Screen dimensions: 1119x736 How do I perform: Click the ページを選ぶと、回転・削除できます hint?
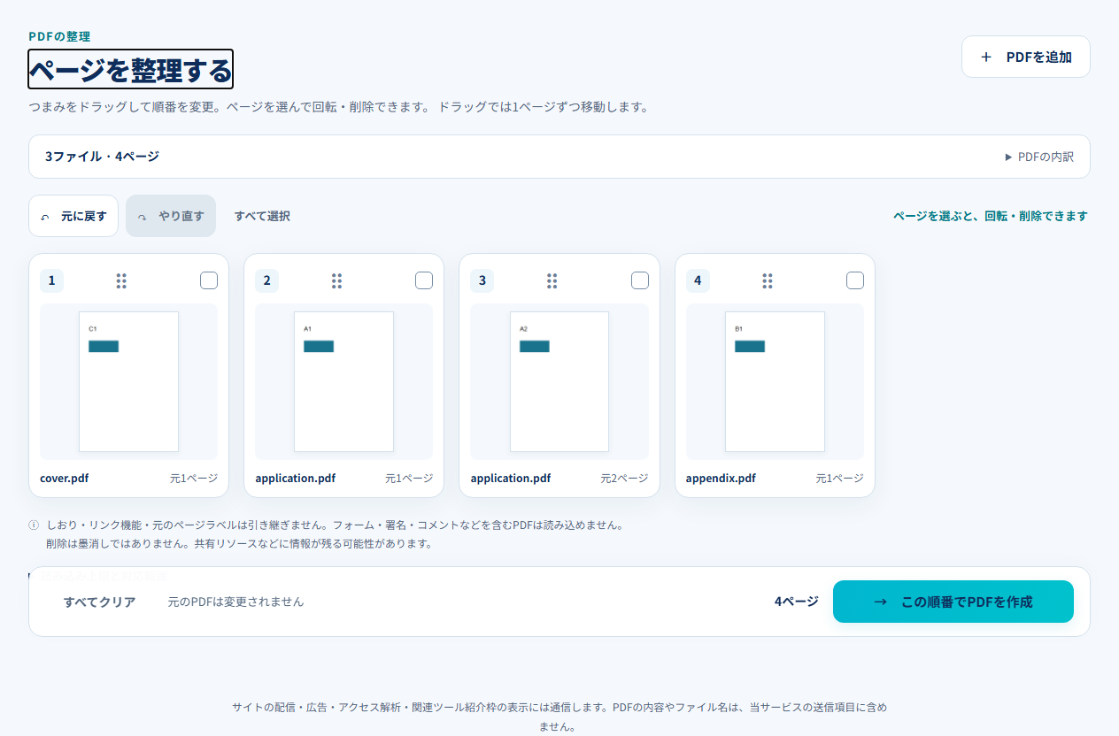click(x=990, y=216)
